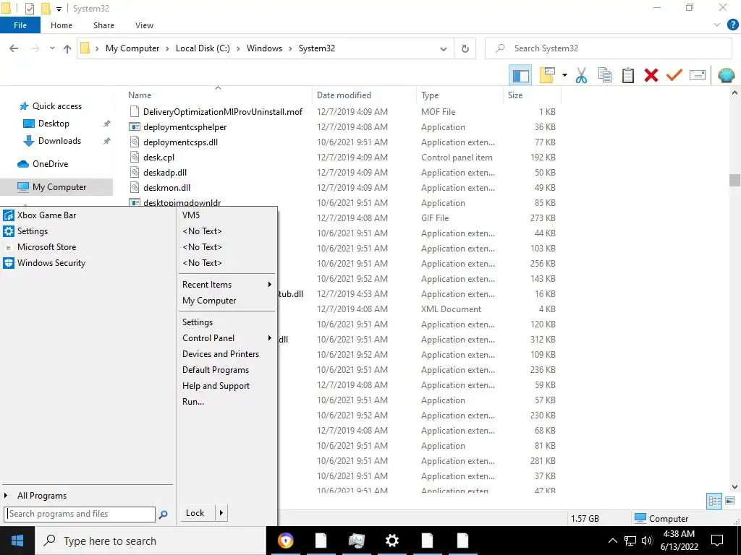Go back with the Back arrow
The width and height of the screenshot is (741, 555).
(x=14, y=48)
